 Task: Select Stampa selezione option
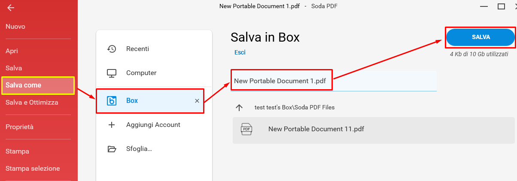pos(33,169)
